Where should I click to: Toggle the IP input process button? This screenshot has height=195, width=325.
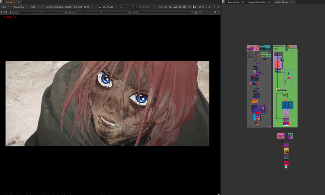tap(42, 7)
